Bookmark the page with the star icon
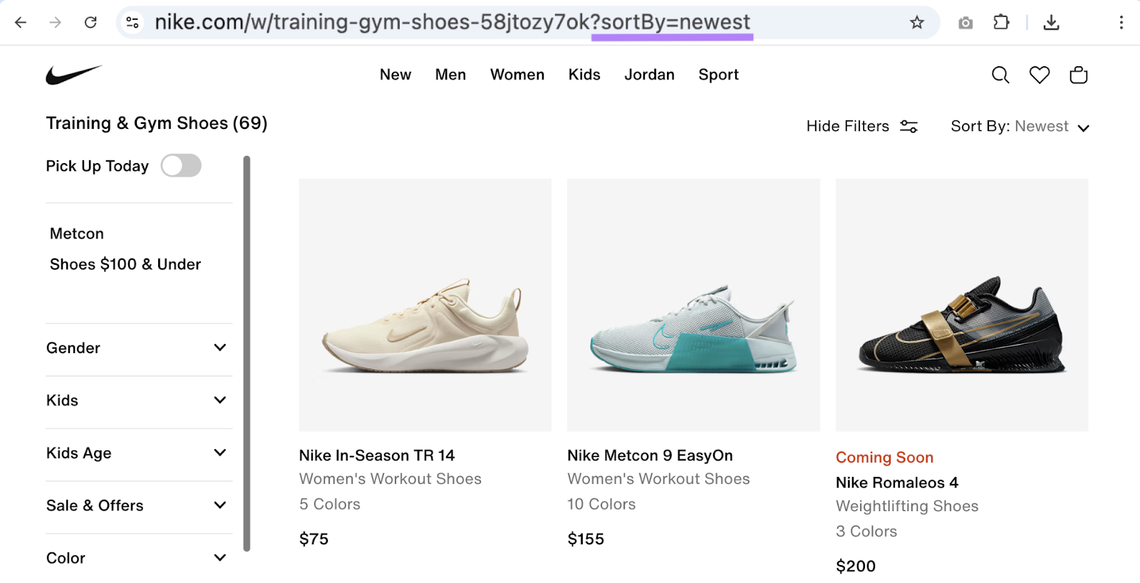 coord(918,22)
